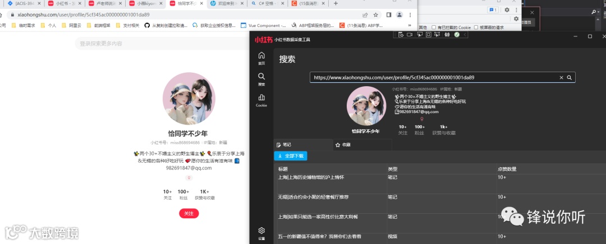
Task: Click the download-all 全部下载 button
Action: 291,156
